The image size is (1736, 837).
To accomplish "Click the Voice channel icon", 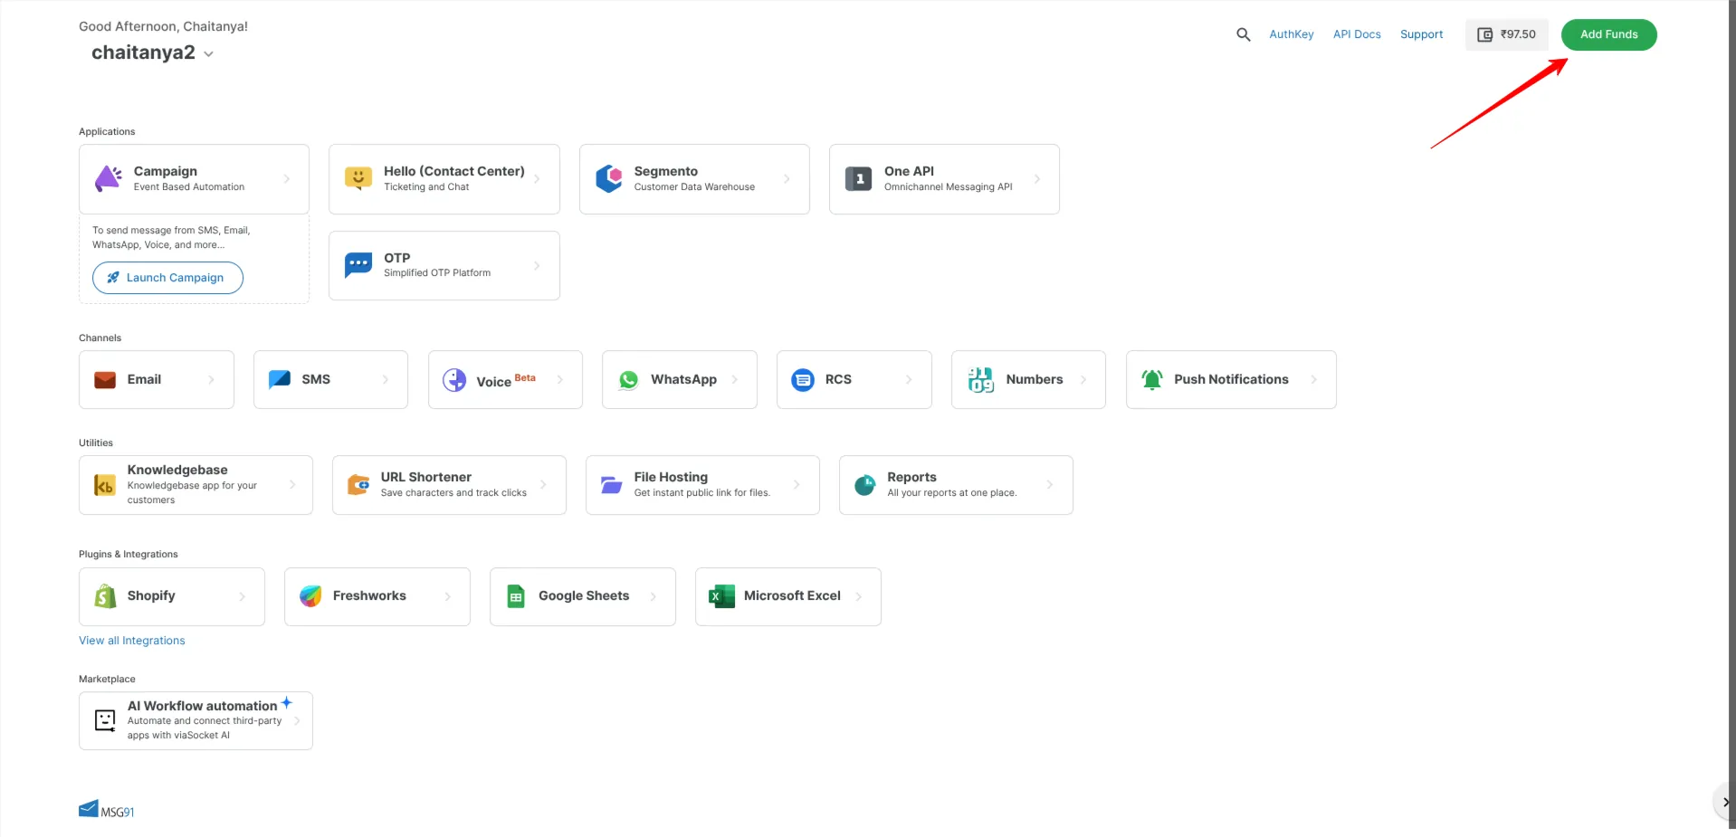I will coord(454,380).
